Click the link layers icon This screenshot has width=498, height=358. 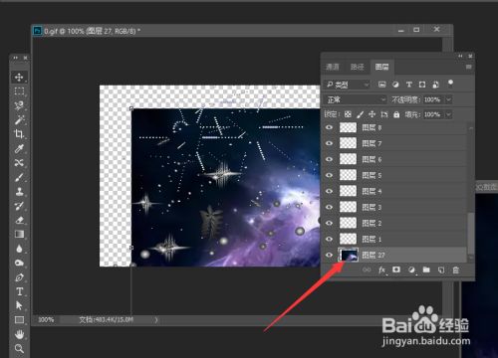(x=367, y=269)
